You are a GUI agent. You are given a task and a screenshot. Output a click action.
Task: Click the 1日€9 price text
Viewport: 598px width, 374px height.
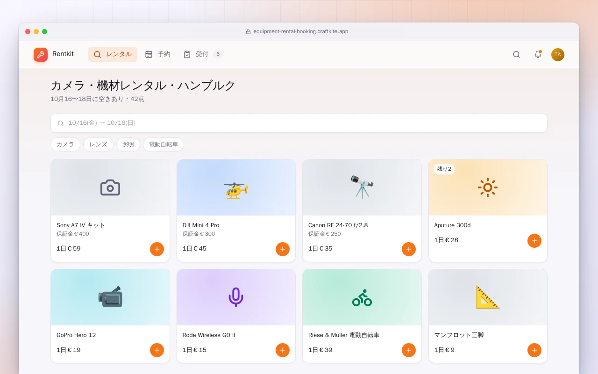[x=444, y=350]
